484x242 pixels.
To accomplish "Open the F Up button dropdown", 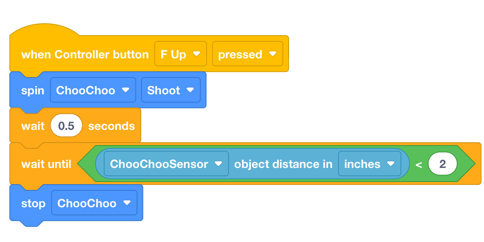I will coord(180,54).
